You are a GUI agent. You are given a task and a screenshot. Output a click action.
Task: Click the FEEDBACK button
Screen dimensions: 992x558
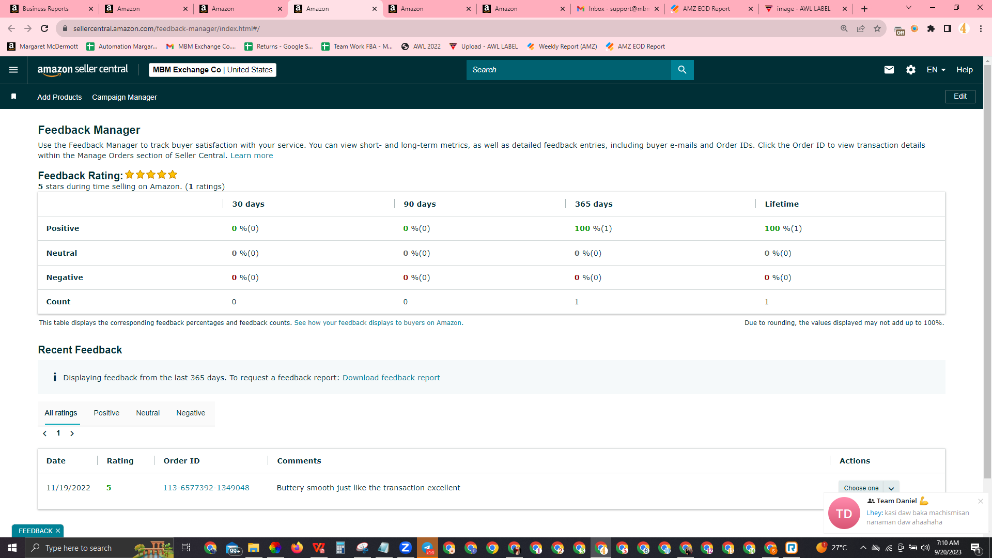35,531
